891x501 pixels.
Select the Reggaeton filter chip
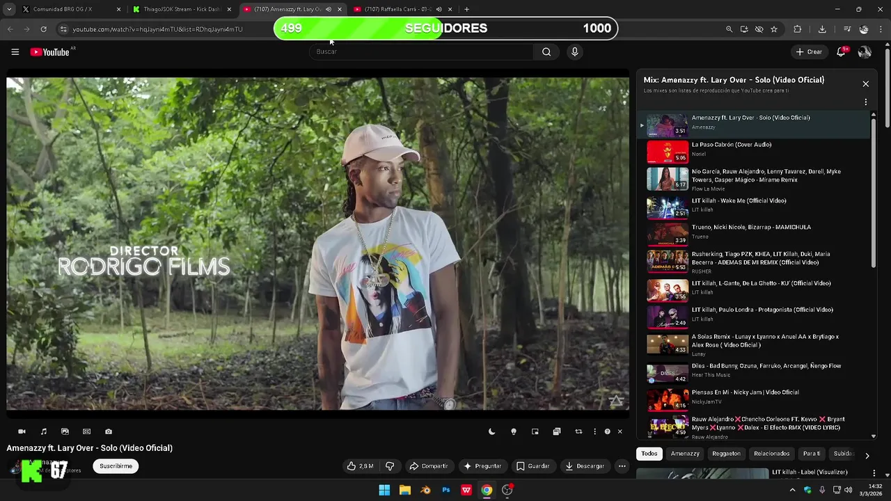(726, 454)
